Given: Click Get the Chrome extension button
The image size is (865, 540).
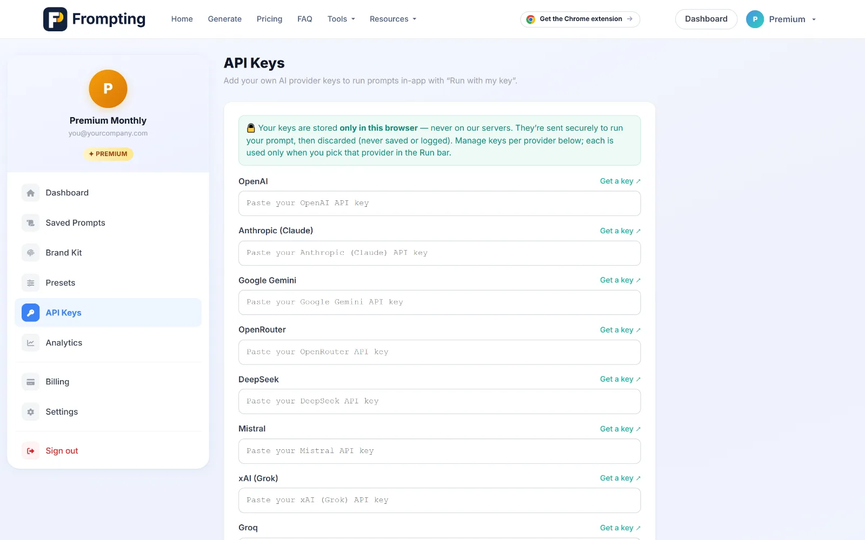Looking at the screenshot, I should (580, 19).
